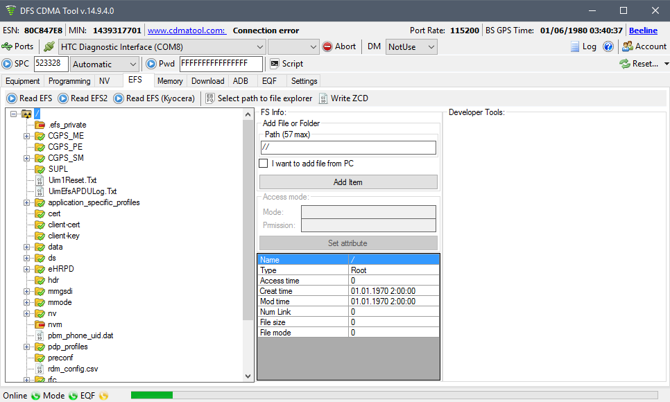Switch to the Equipment tab
Viewport: 670px width, 402px height.
pos(23,81)
